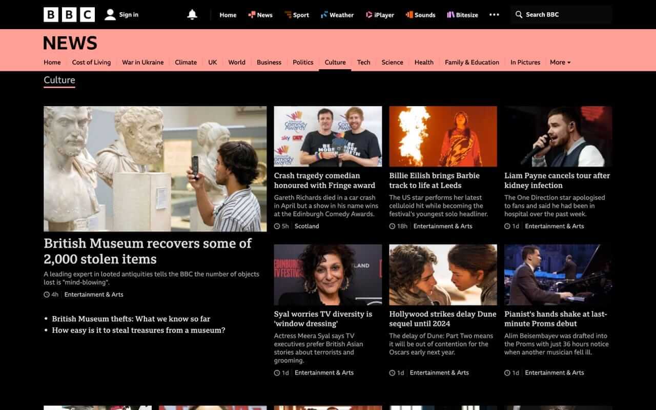Expand the More dropdown in news menu
The image size is (656, 410).
point(560,62)
